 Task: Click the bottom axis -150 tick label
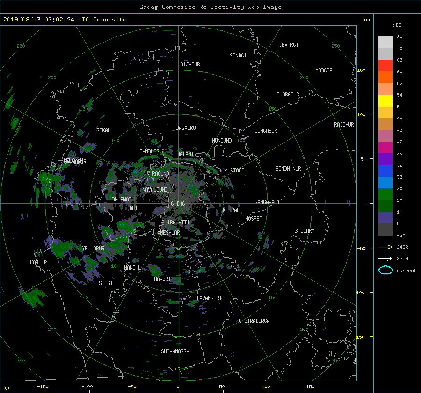click(43, 387)
